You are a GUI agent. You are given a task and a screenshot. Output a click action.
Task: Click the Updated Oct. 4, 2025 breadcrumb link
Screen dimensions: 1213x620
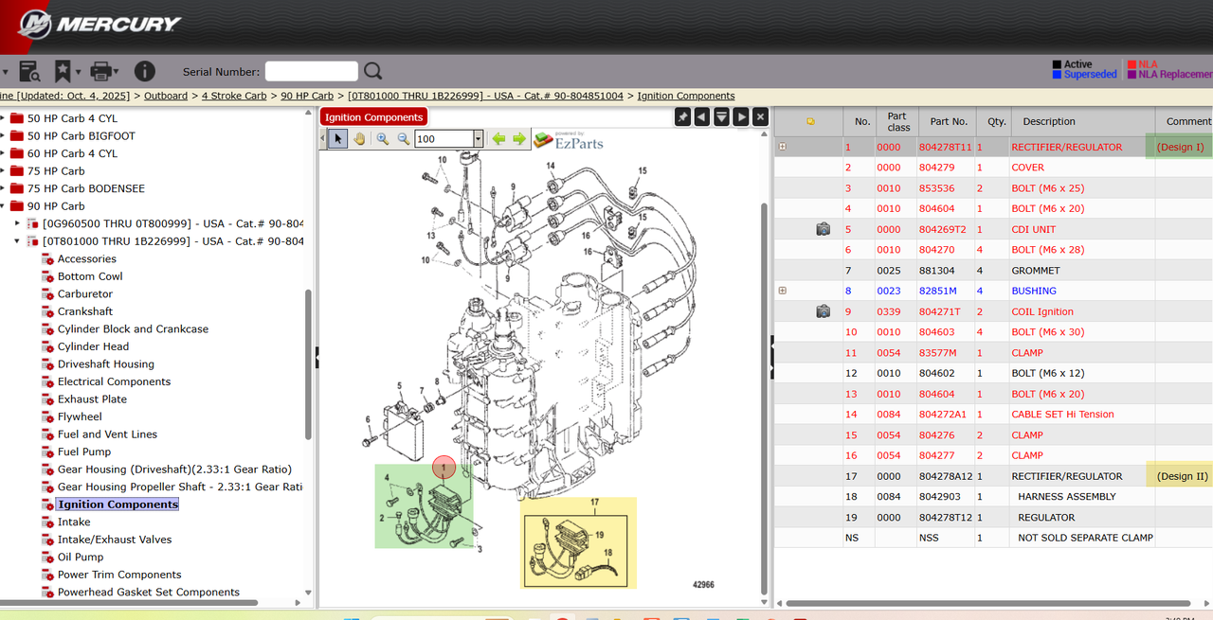(64, 96)
